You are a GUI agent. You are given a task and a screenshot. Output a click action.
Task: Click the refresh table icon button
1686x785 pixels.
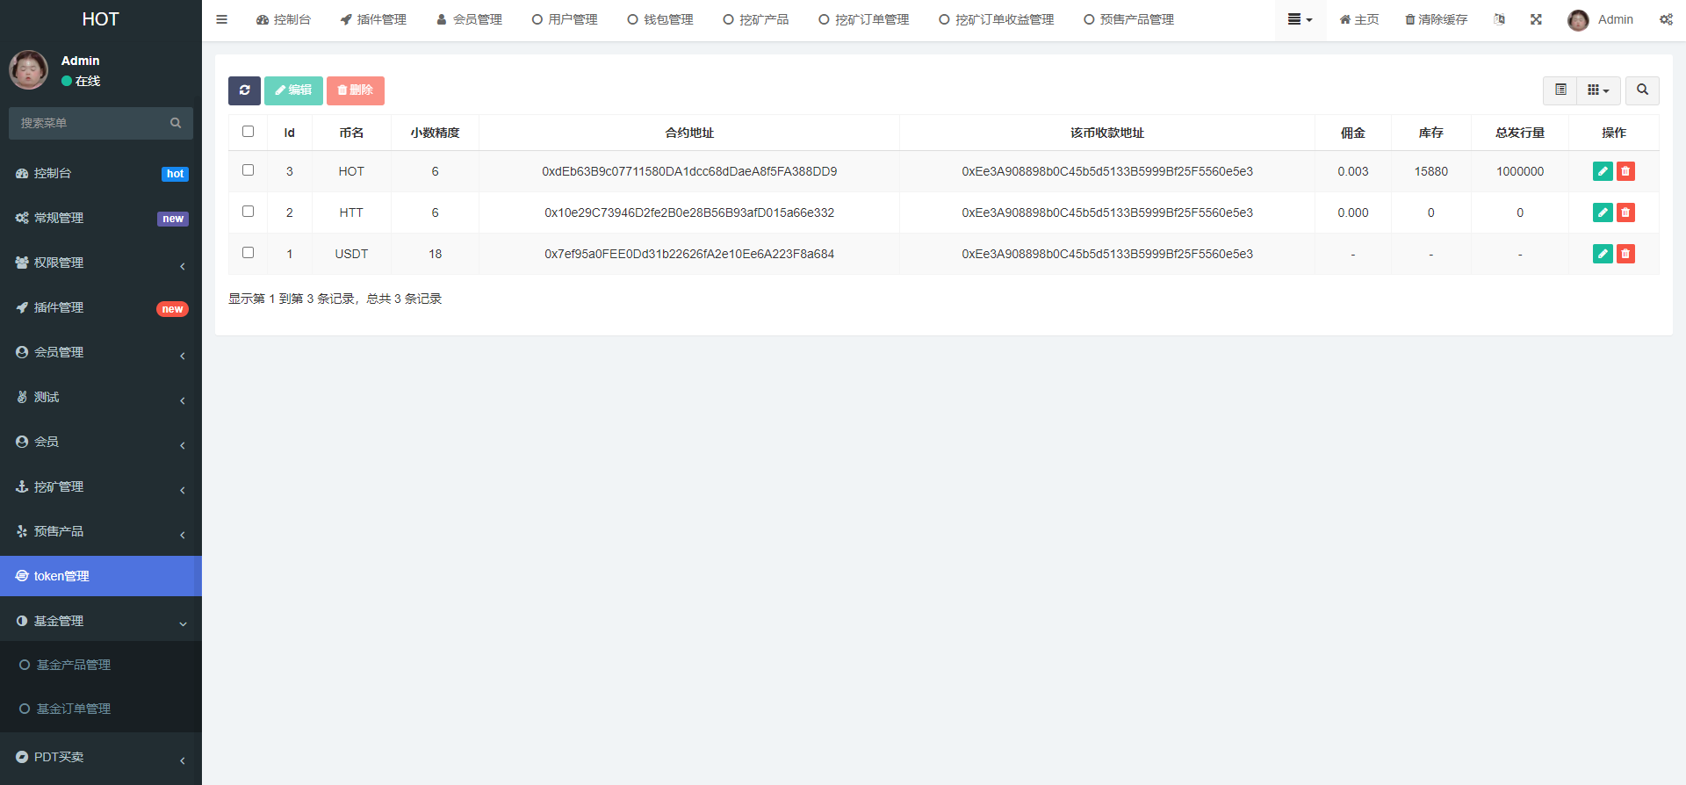244,90
